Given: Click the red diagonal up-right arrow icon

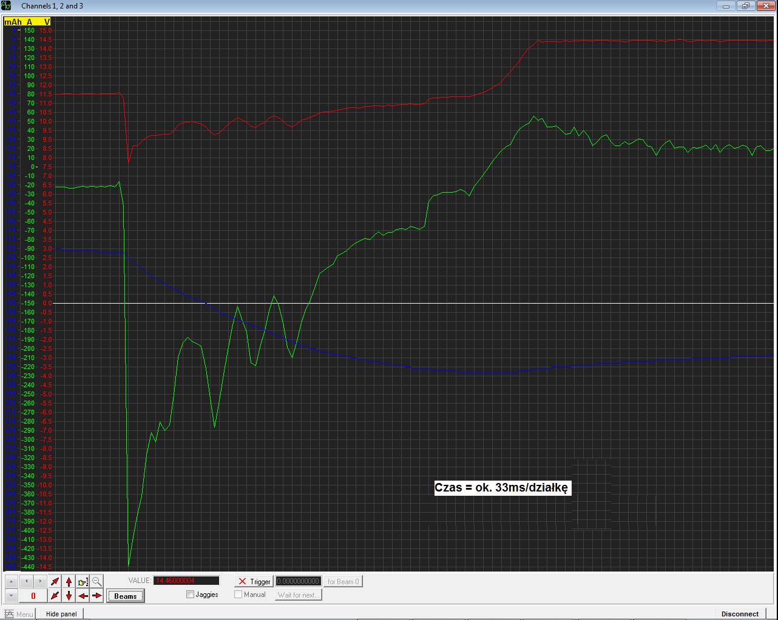Looking at the screenshot, I should (55, 582).
